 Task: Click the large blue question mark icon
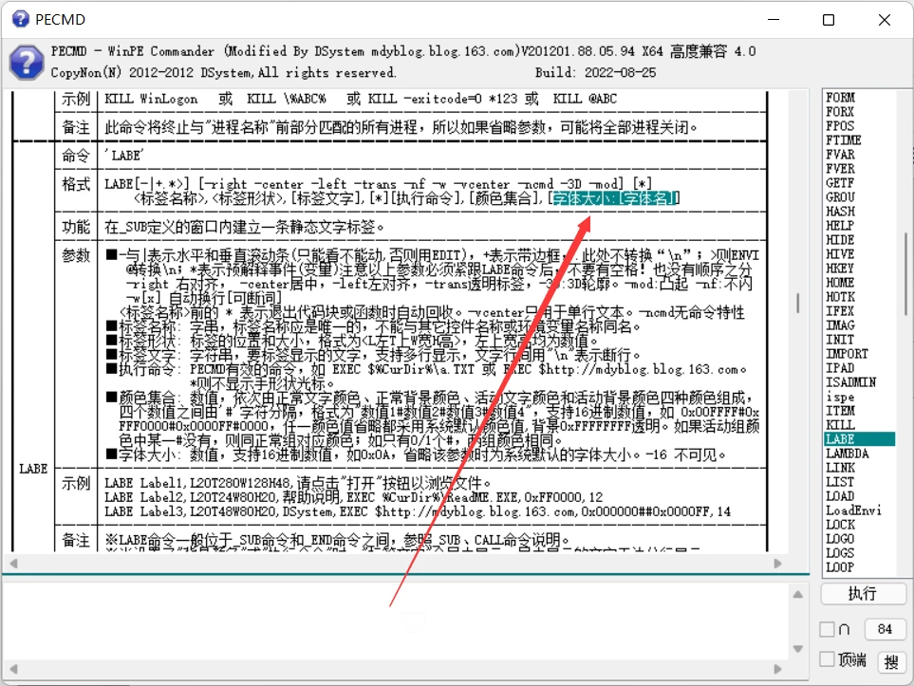[x=27, y=63]
